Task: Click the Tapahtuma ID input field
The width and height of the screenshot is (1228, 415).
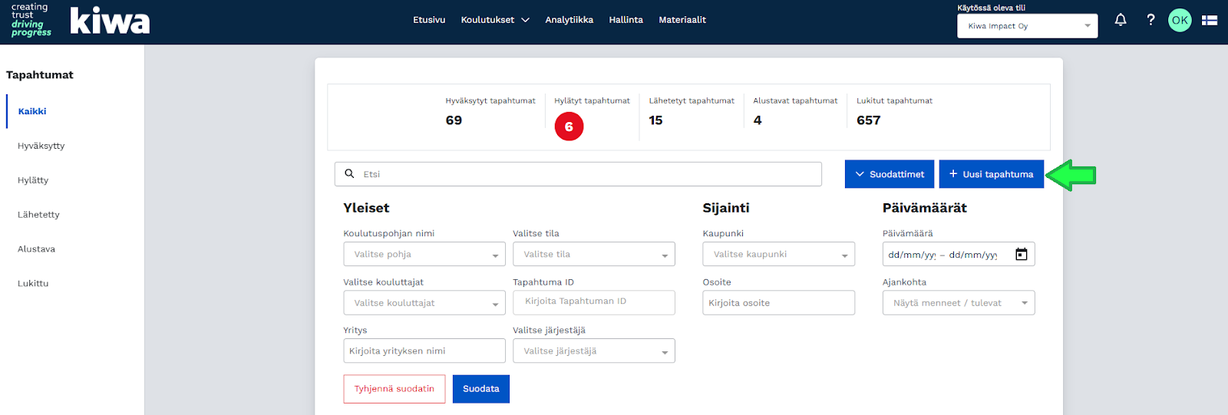Action: [593, 302]
